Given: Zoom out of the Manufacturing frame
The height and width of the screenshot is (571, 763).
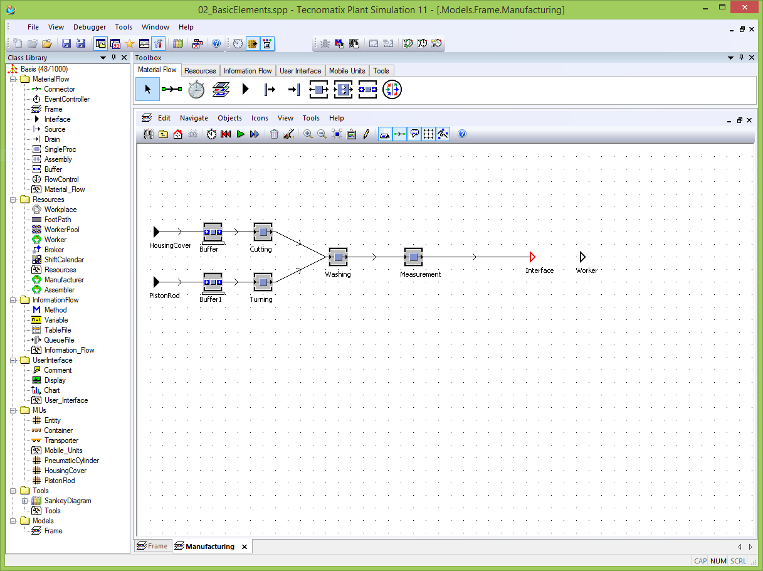Looking at the screenshot, I should coord(322,134).
